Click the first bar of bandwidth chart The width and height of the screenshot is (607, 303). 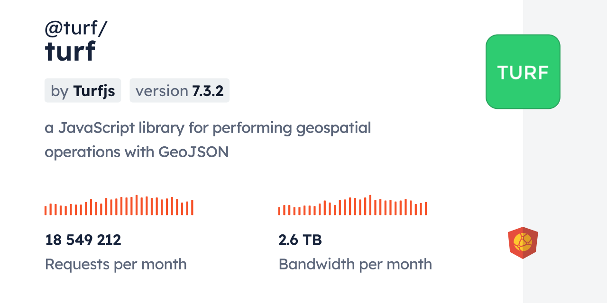279,211
